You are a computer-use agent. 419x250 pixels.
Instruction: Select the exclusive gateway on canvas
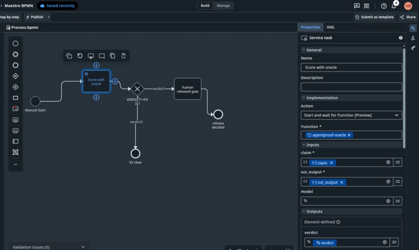click(x=137, y=89)
